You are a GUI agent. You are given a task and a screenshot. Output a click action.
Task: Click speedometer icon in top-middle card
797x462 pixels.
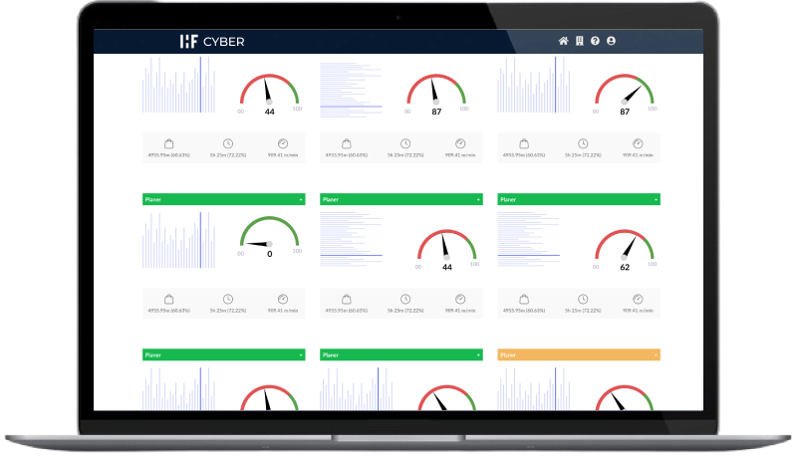(460, 143)
